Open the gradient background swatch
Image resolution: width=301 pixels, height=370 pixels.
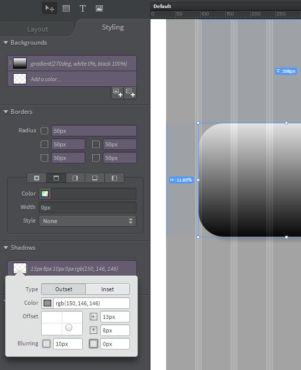tap(20, 63)
